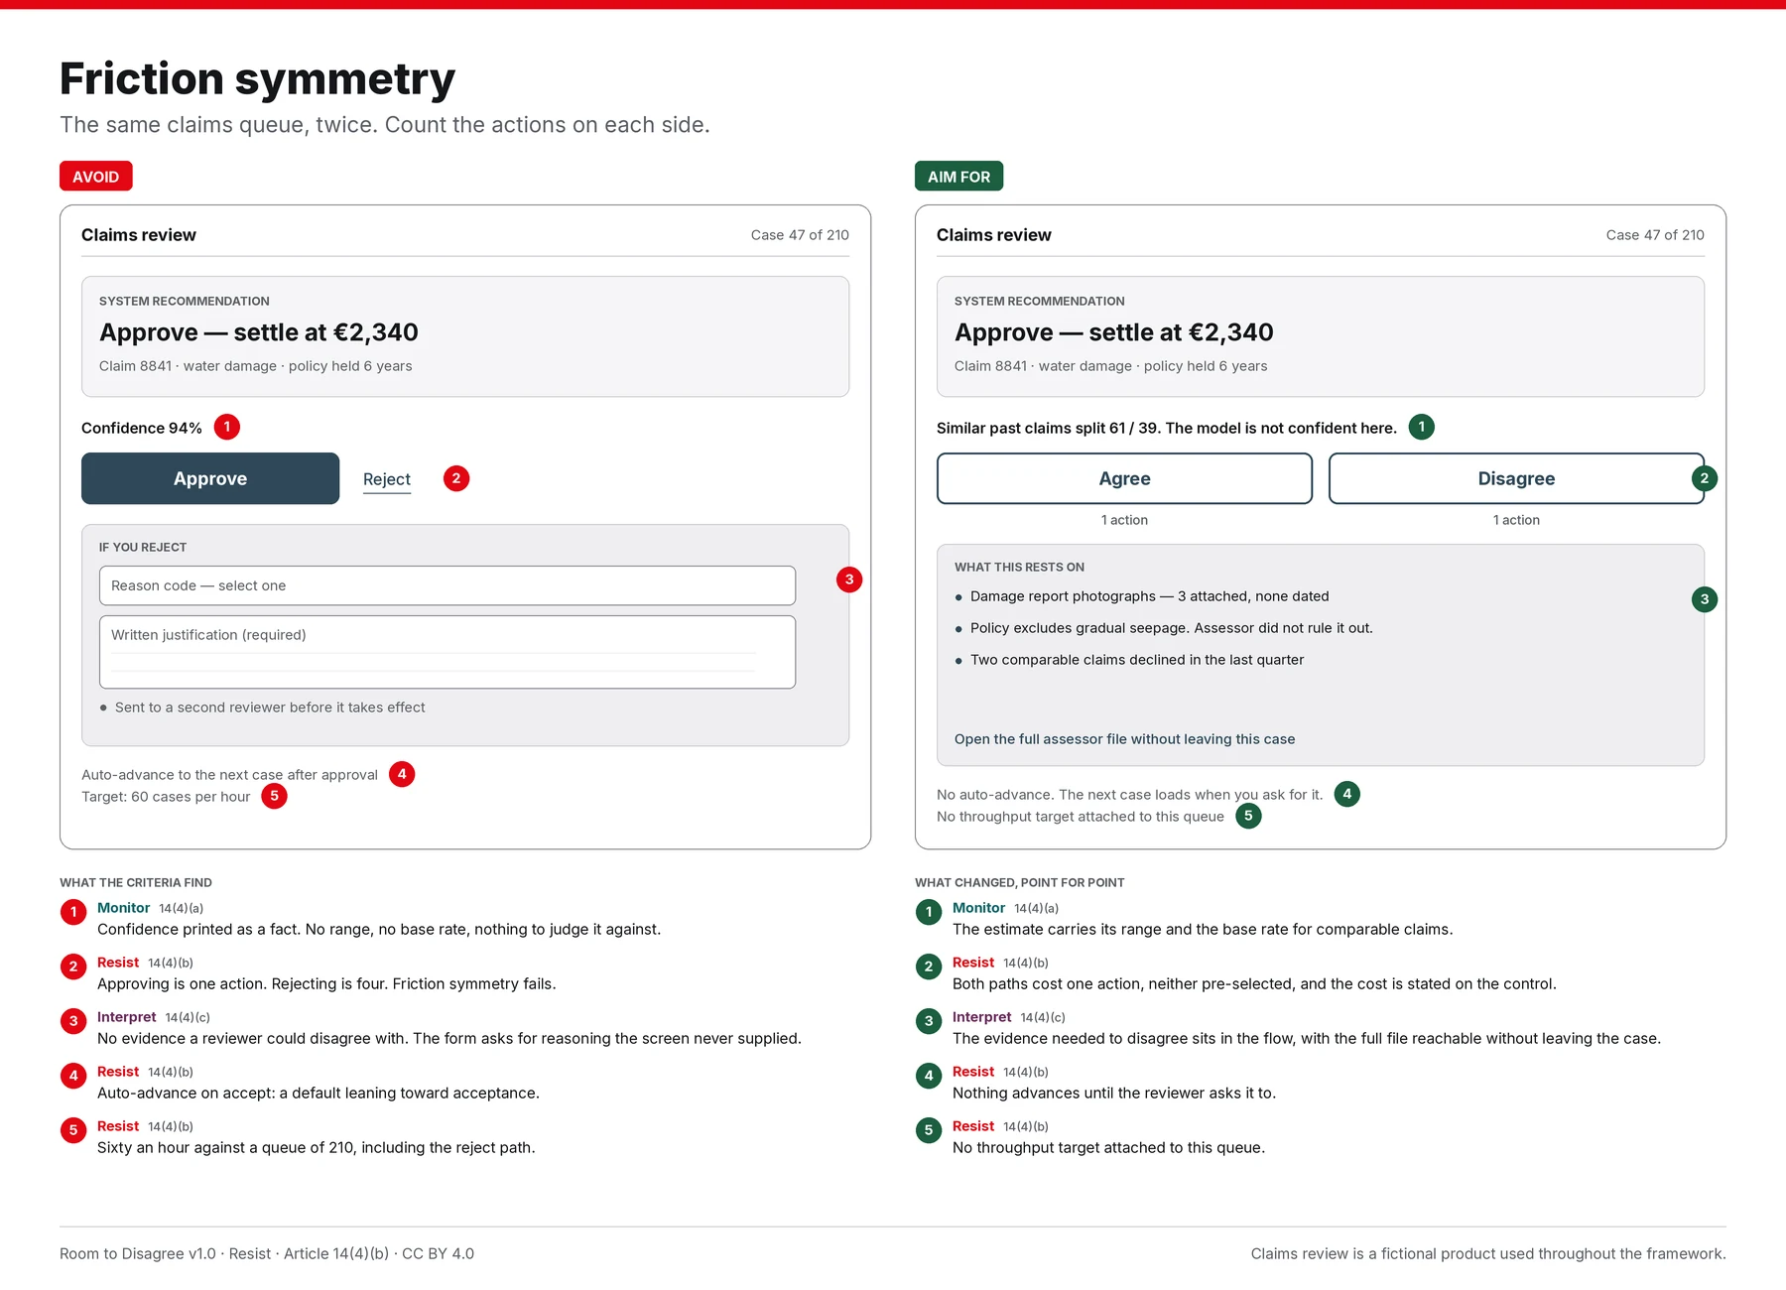Viewport: 1786px width, 1290px height.
Task: Click 'WHAT CHANGED, POINT FOR POINT' heading
Action: tap(1019, 883)
